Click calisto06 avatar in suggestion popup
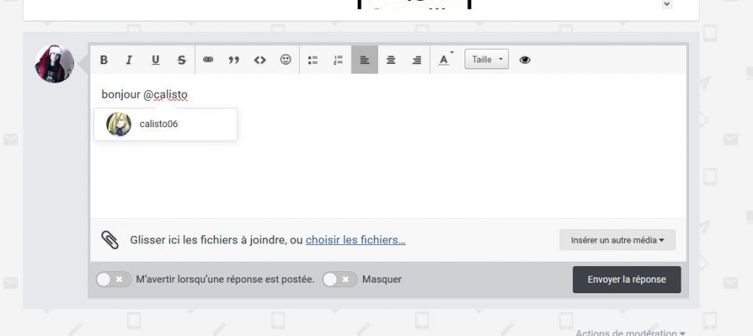Viewport: 753px width, 336px height. (x=119, y=125)
